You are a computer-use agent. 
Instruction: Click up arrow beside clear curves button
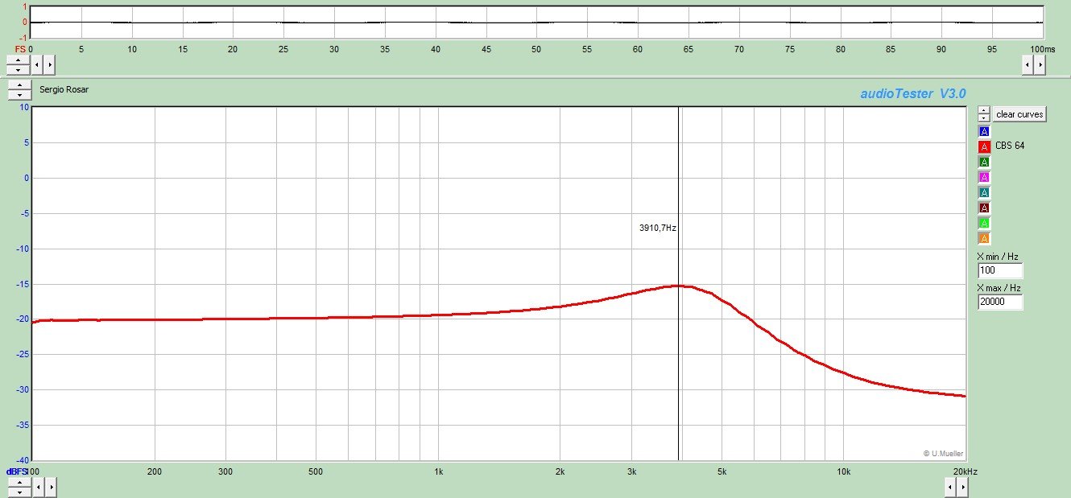click(x=984, y=110)
